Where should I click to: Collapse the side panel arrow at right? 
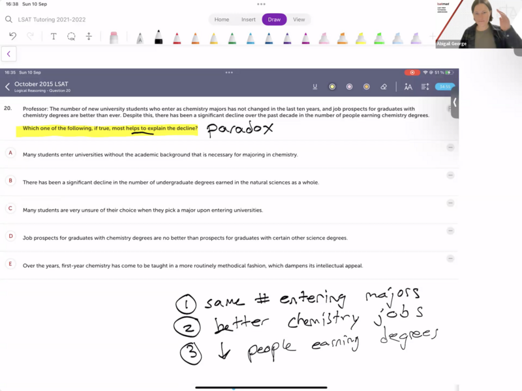pos(454,102)
